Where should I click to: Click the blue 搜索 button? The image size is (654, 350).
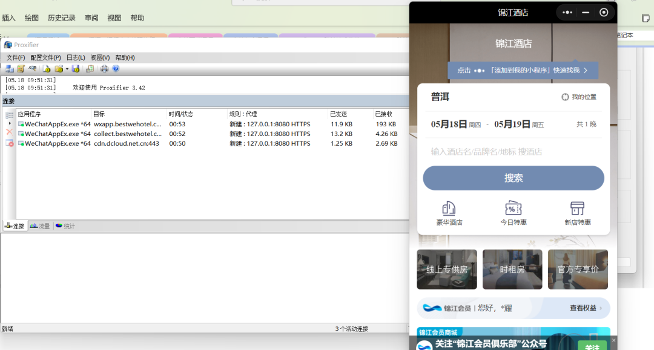coord(514,178)
